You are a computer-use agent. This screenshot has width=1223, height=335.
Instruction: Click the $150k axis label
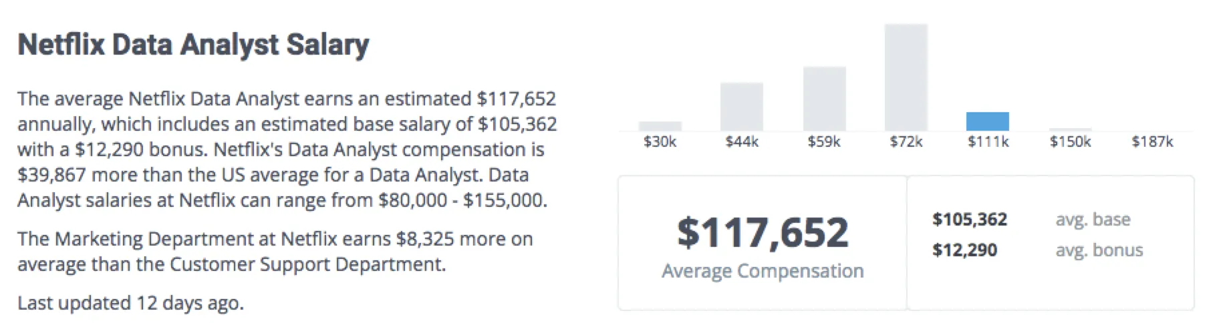1070,141
